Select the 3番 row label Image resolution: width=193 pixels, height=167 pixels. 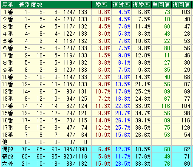(x=8, y=27)
